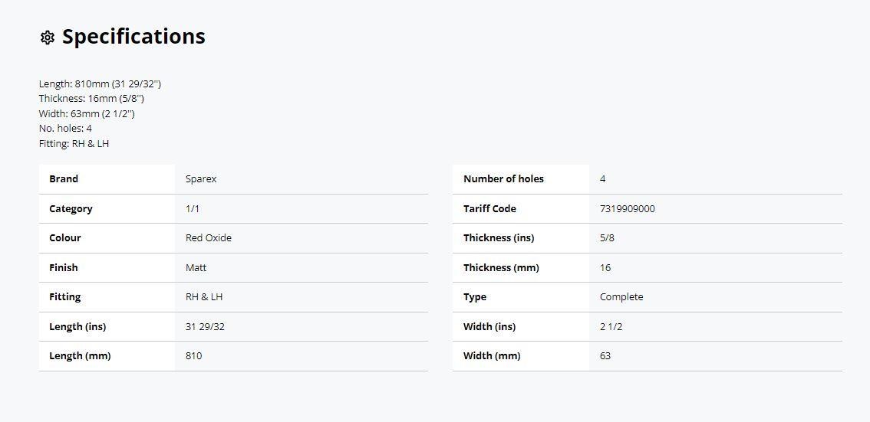Viewport: 870px width, 422px height.
Task: Click the summary line Length: 810mm
Action: (x=100, y=84)
